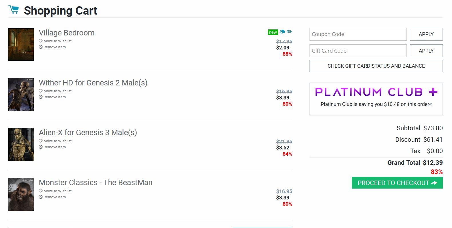Viewport: 452px width, 228px height.
Task: Proceed to checkout
Action: coord(397,183)
